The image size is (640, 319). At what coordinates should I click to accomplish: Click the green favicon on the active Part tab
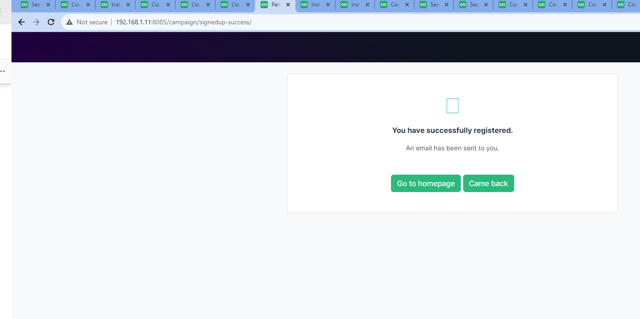click(x=264, y=5)
